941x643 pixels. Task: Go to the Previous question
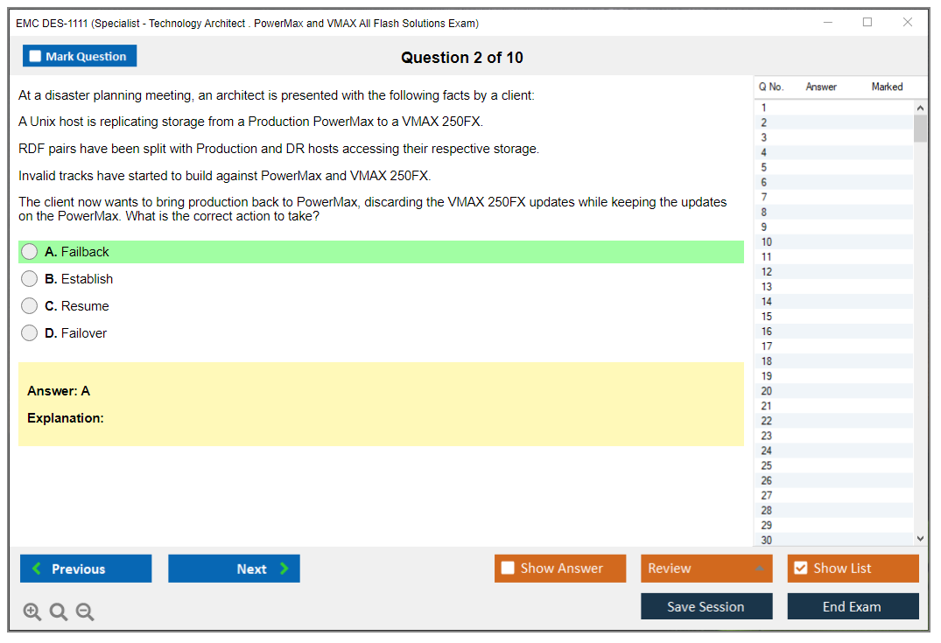coord(86,569)
